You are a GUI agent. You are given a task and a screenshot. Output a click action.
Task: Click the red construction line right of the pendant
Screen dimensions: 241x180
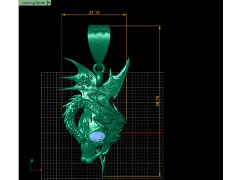[142, 133]
